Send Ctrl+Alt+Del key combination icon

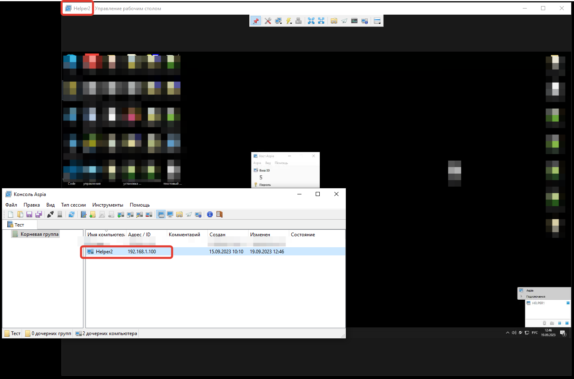(299, 21)
